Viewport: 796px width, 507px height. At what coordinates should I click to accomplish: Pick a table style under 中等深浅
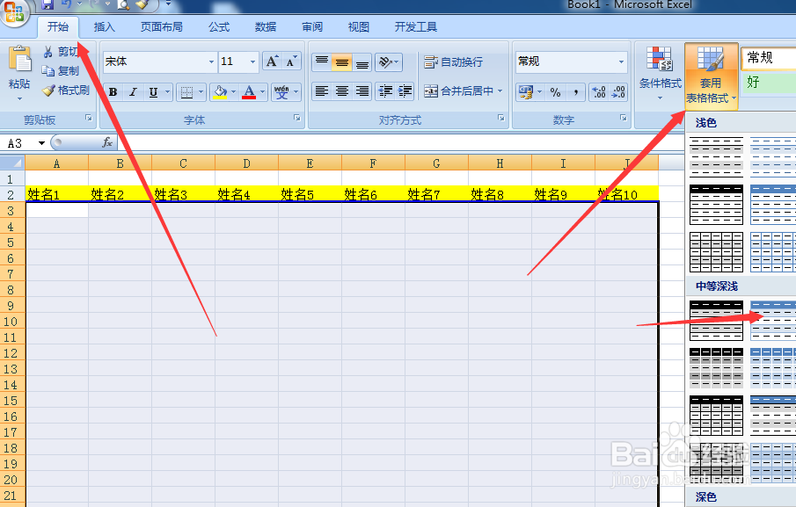tap(771, 322)
